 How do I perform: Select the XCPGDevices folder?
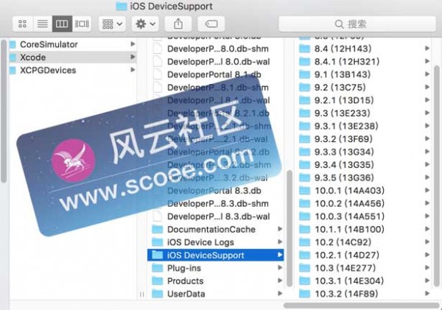pyautogui.click(x=52, y=70)
